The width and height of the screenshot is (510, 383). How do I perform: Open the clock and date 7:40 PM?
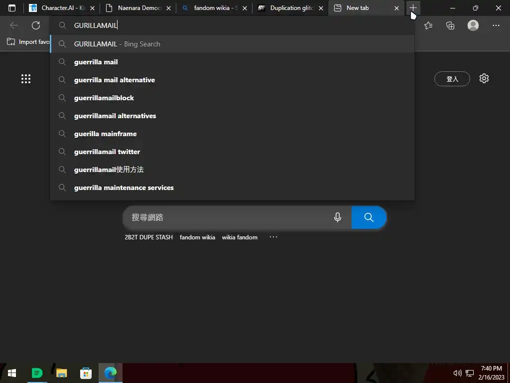pyautogui.click(x=491, y=373)
